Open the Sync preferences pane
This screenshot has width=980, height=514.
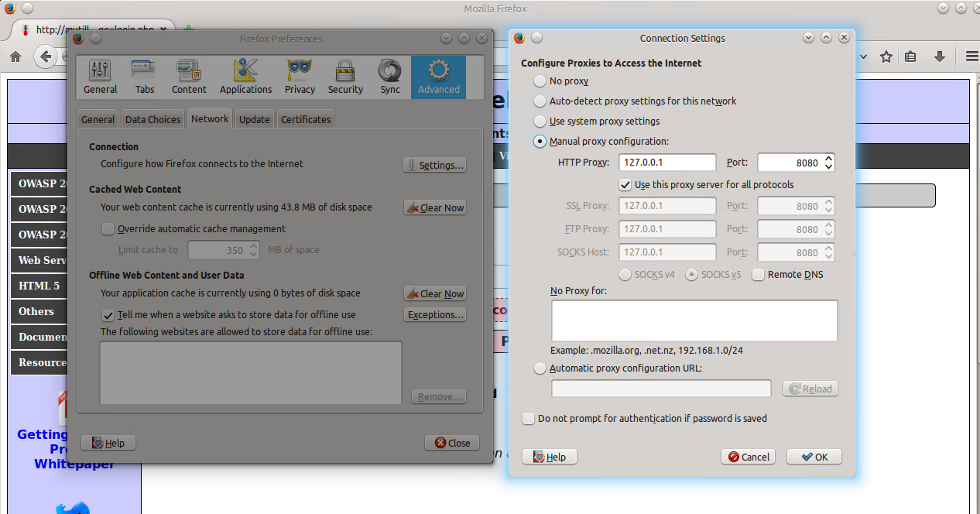[x=390, y=77]
